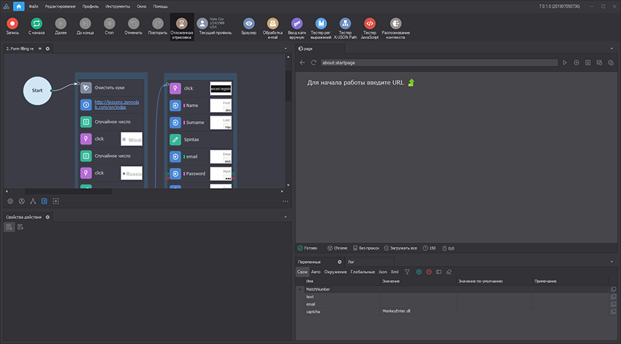621x344 pixels.
Task: Select the Очистить куки action
Action: point(111,88)
